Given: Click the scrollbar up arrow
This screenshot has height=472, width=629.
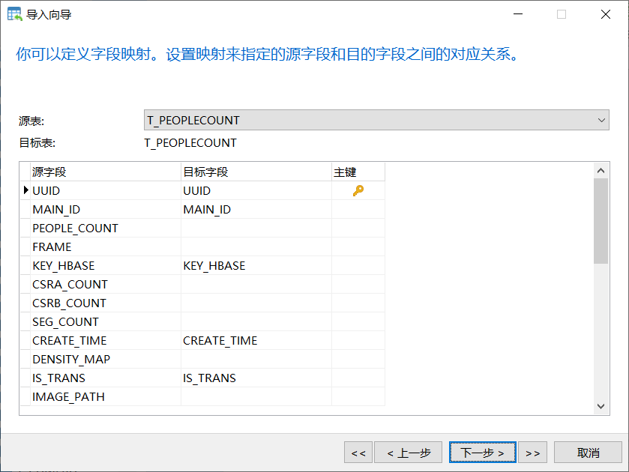Looking at the screenshot, I should click(601, 169).
